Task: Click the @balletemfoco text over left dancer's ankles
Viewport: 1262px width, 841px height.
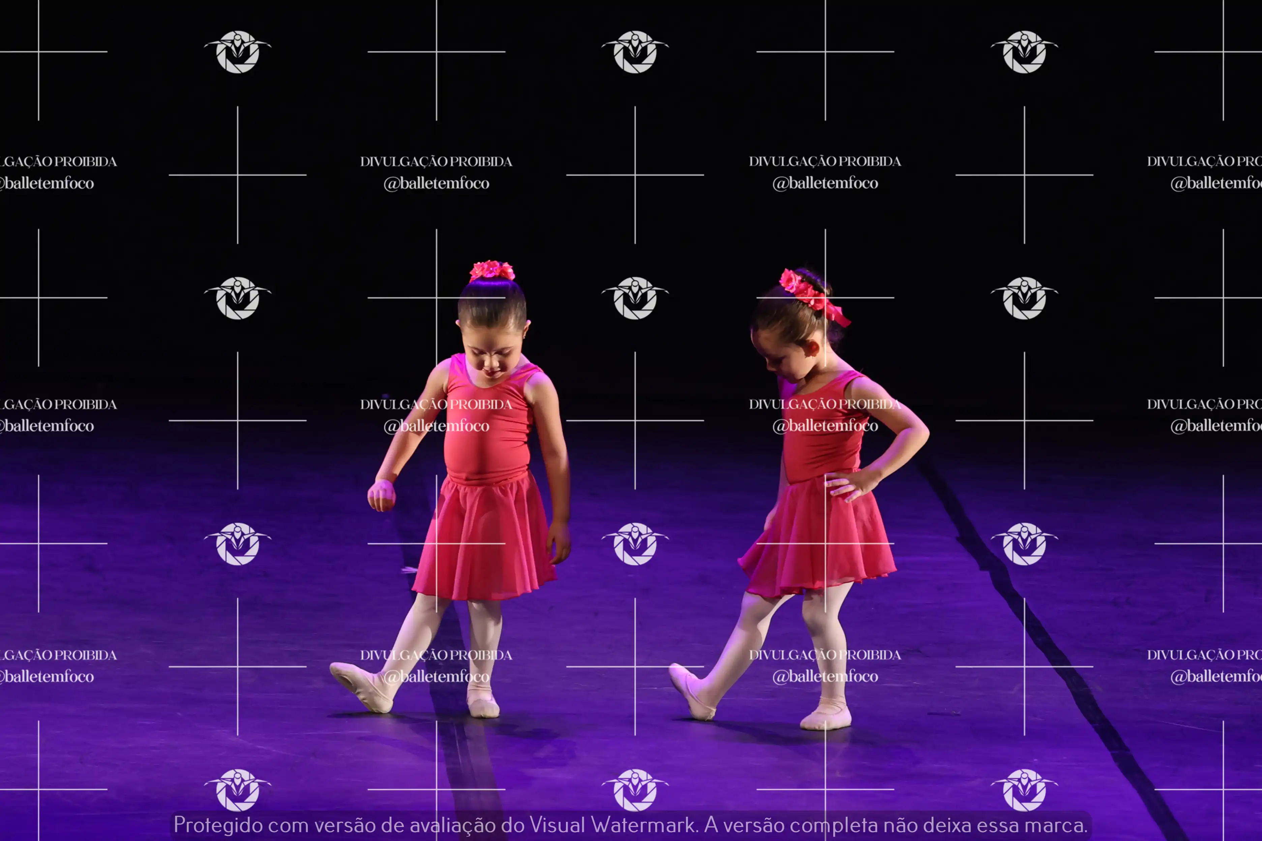Action: point(436,676)
